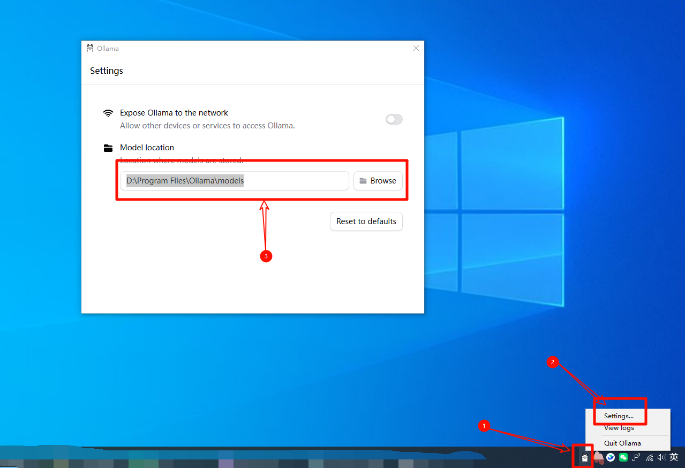Image resolution: width=685 pixels, height=468 pixels.
Task: Choose View logs from the tray menu
Action: point(619,428)
